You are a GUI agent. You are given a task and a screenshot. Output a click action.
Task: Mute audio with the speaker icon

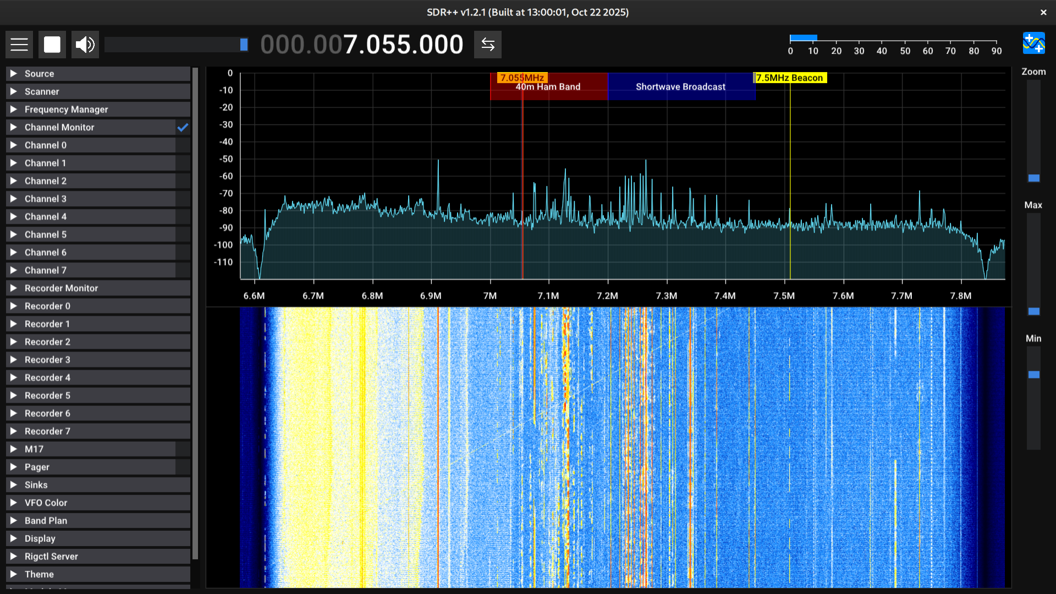pyautogui.click(x=85, y=45)
